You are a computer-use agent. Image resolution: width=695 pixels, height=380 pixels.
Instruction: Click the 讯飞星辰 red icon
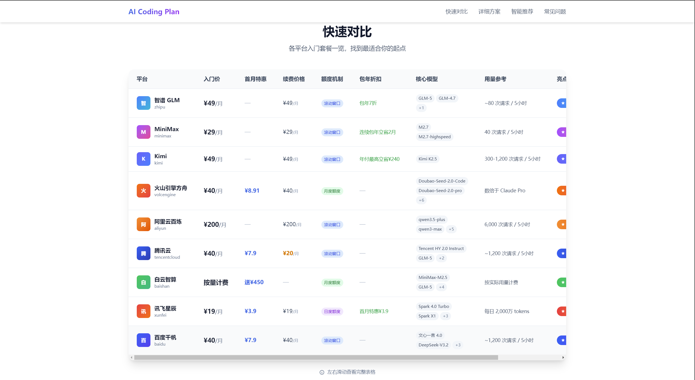pyautogui.click(x=143, y=311)
